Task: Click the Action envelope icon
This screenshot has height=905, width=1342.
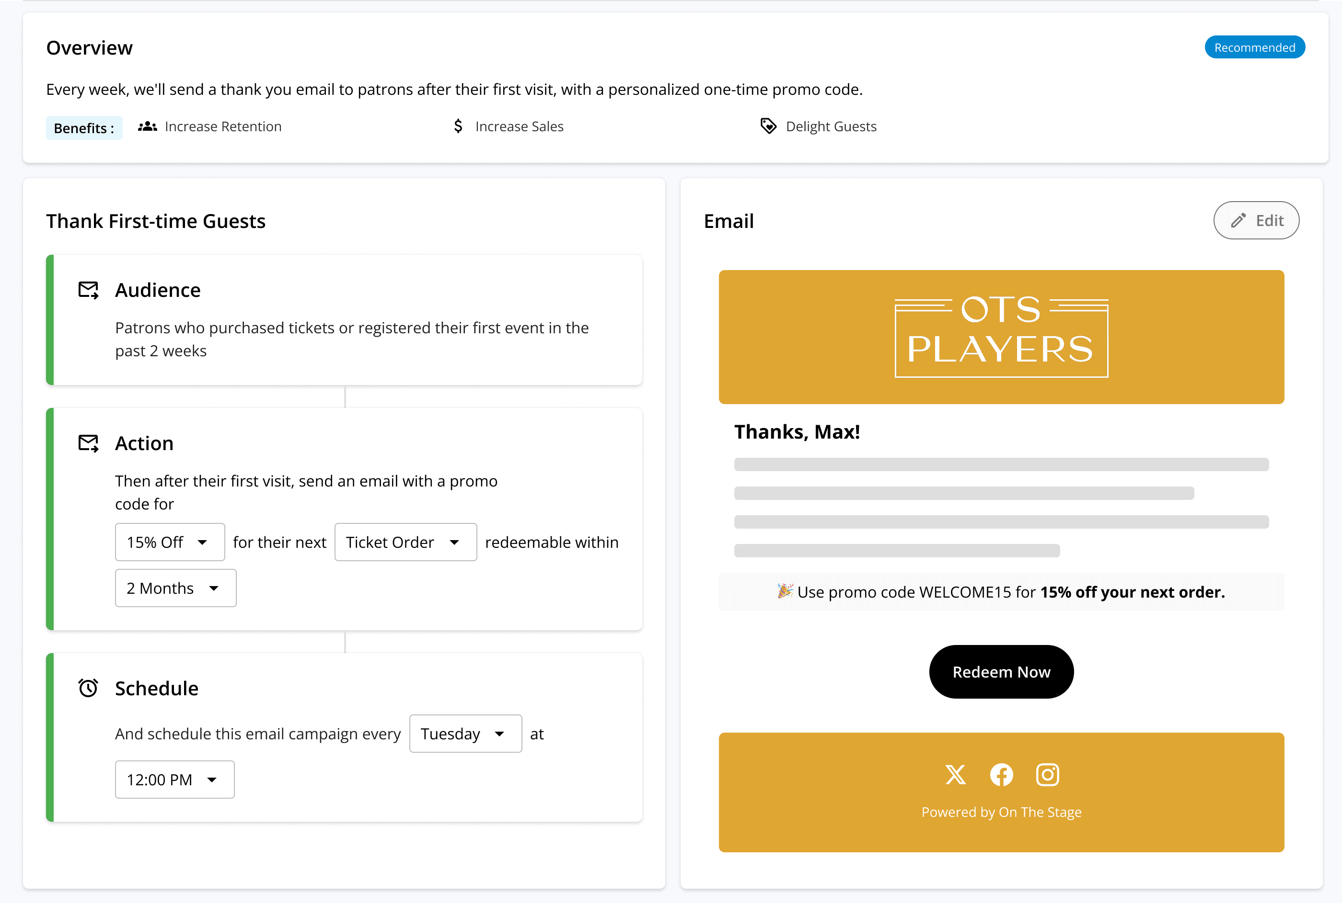Action: click(x=88, y=443)
